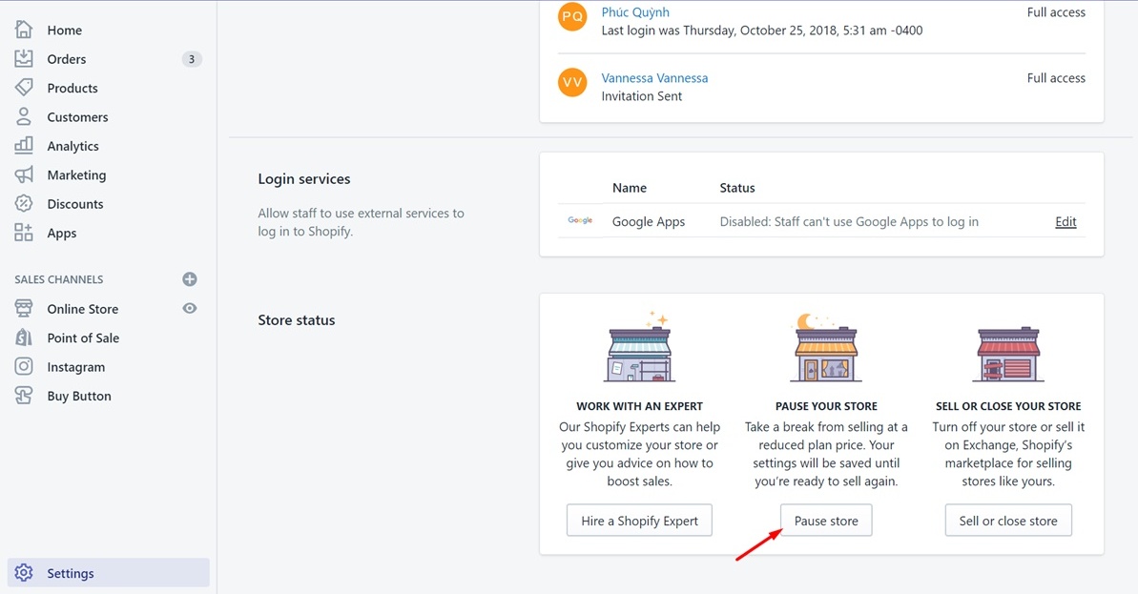Click the Home icon in sidebar
Image resolution: width=1138 pixels, height=594 pixels.
[x=24, y=30]
